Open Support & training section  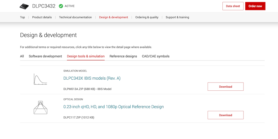click(x=177, y=17)
